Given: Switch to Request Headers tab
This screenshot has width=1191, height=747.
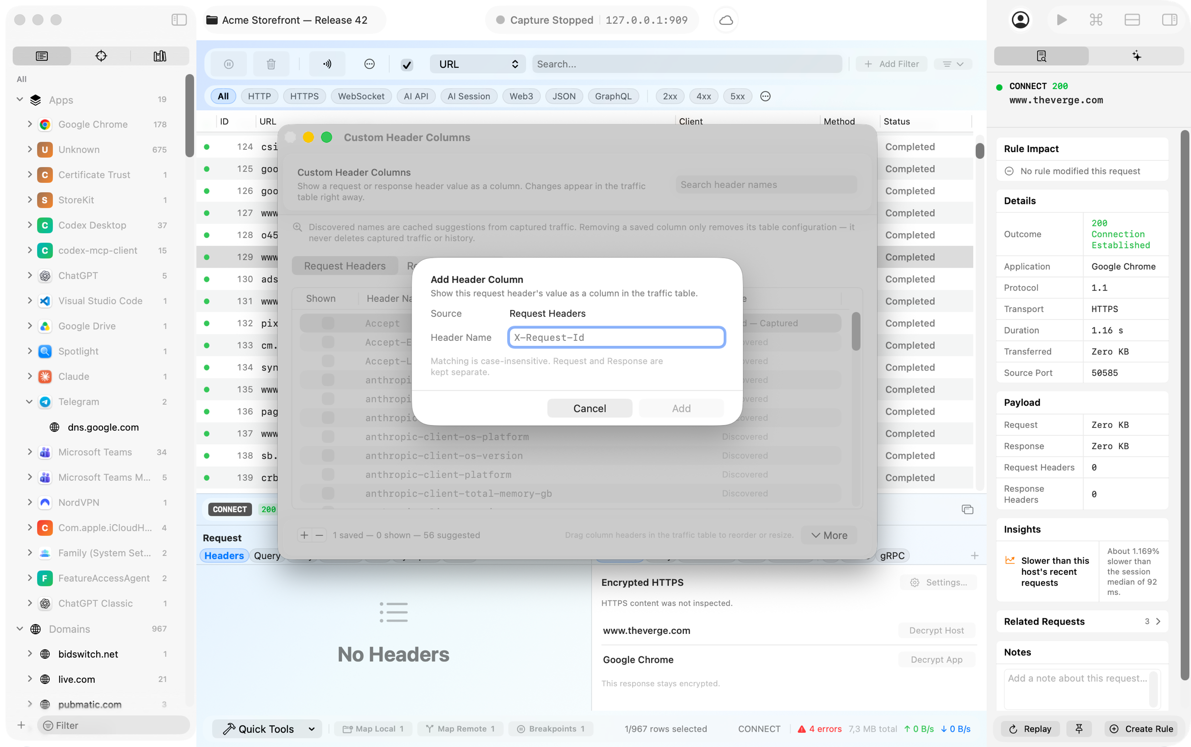Looking at the screenshot, I should 345,266.
